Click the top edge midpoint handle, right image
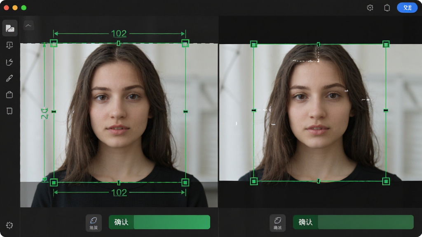The image size is (422, 237). coord(319,44)
